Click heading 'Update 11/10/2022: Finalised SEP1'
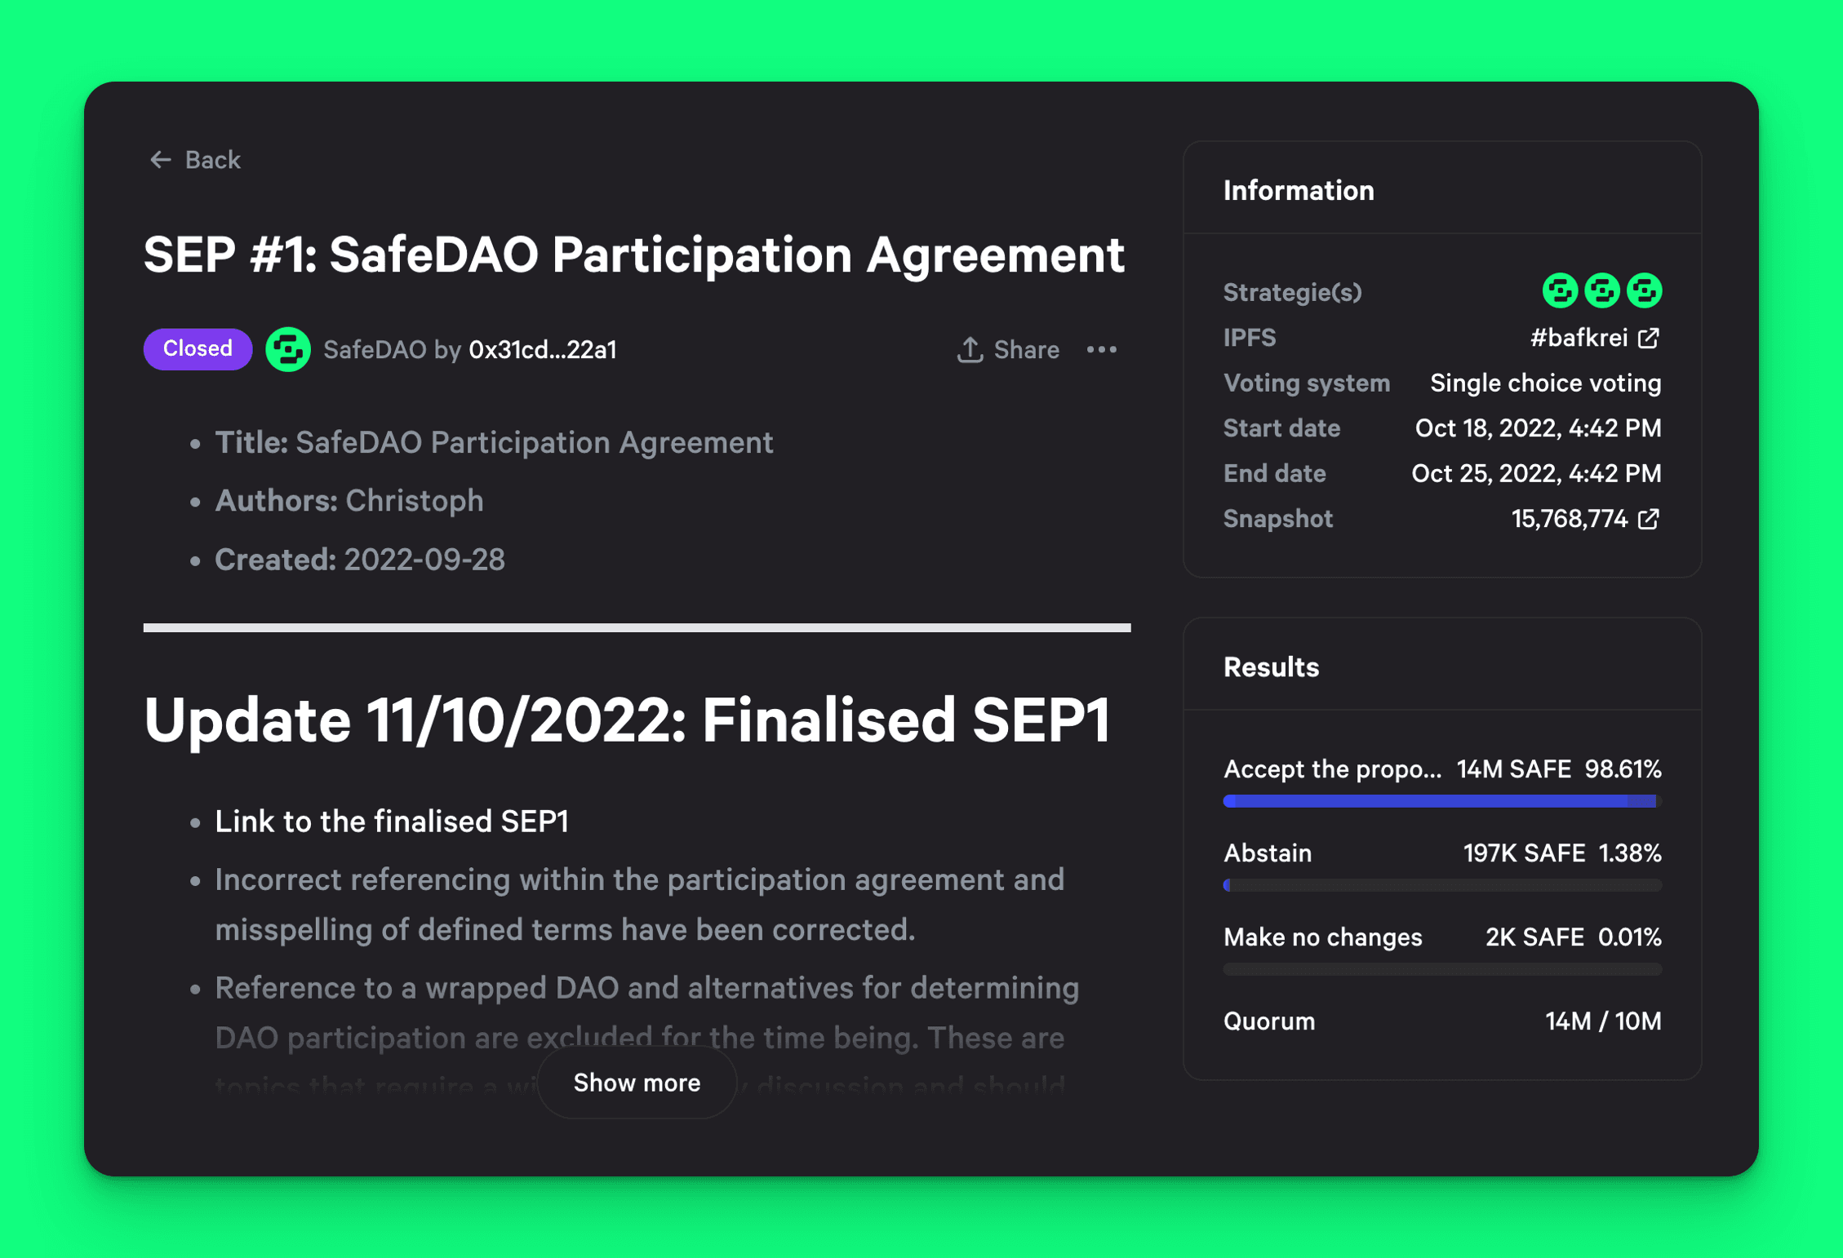1843x1258 pixels. coord(627,720)
